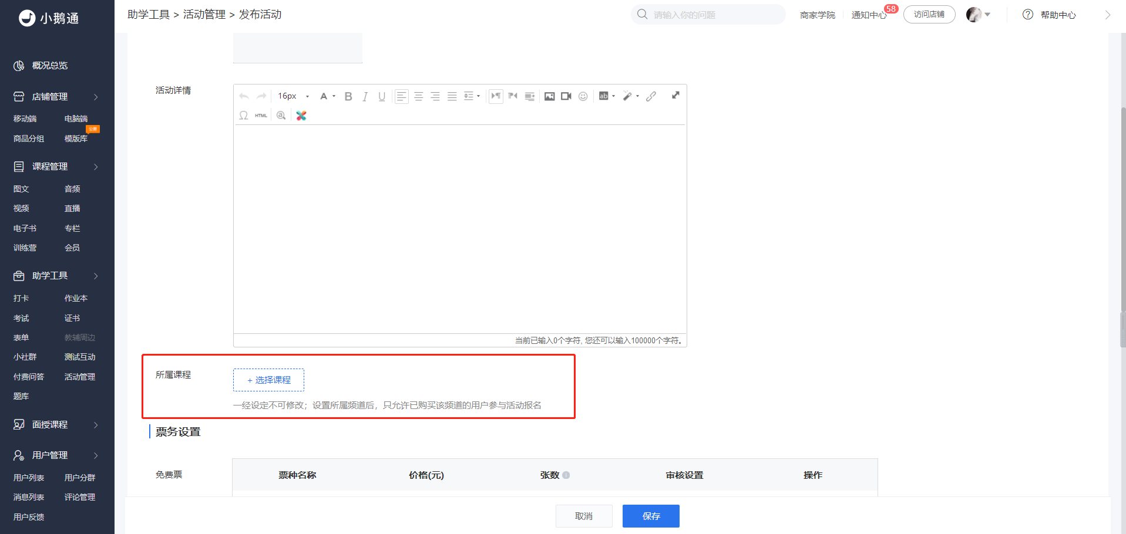This screenshot has width=1126, height=534.
Task: Click inside the activity details text area
Action: click(460, 229)
